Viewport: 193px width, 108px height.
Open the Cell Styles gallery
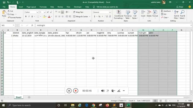[x=135, y=15]
